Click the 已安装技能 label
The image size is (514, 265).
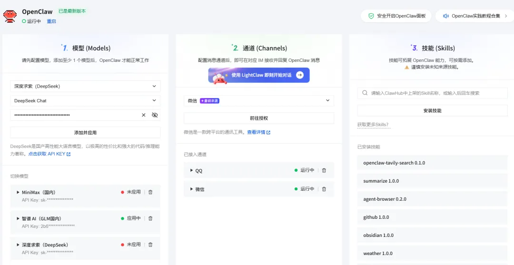368,147
